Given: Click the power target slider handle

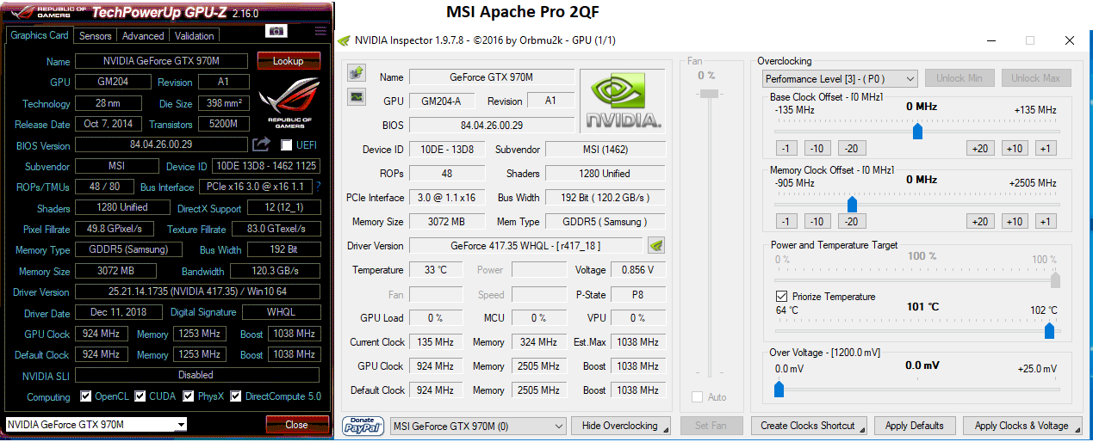Looking at the screenshot, I should pos(1055,279).
